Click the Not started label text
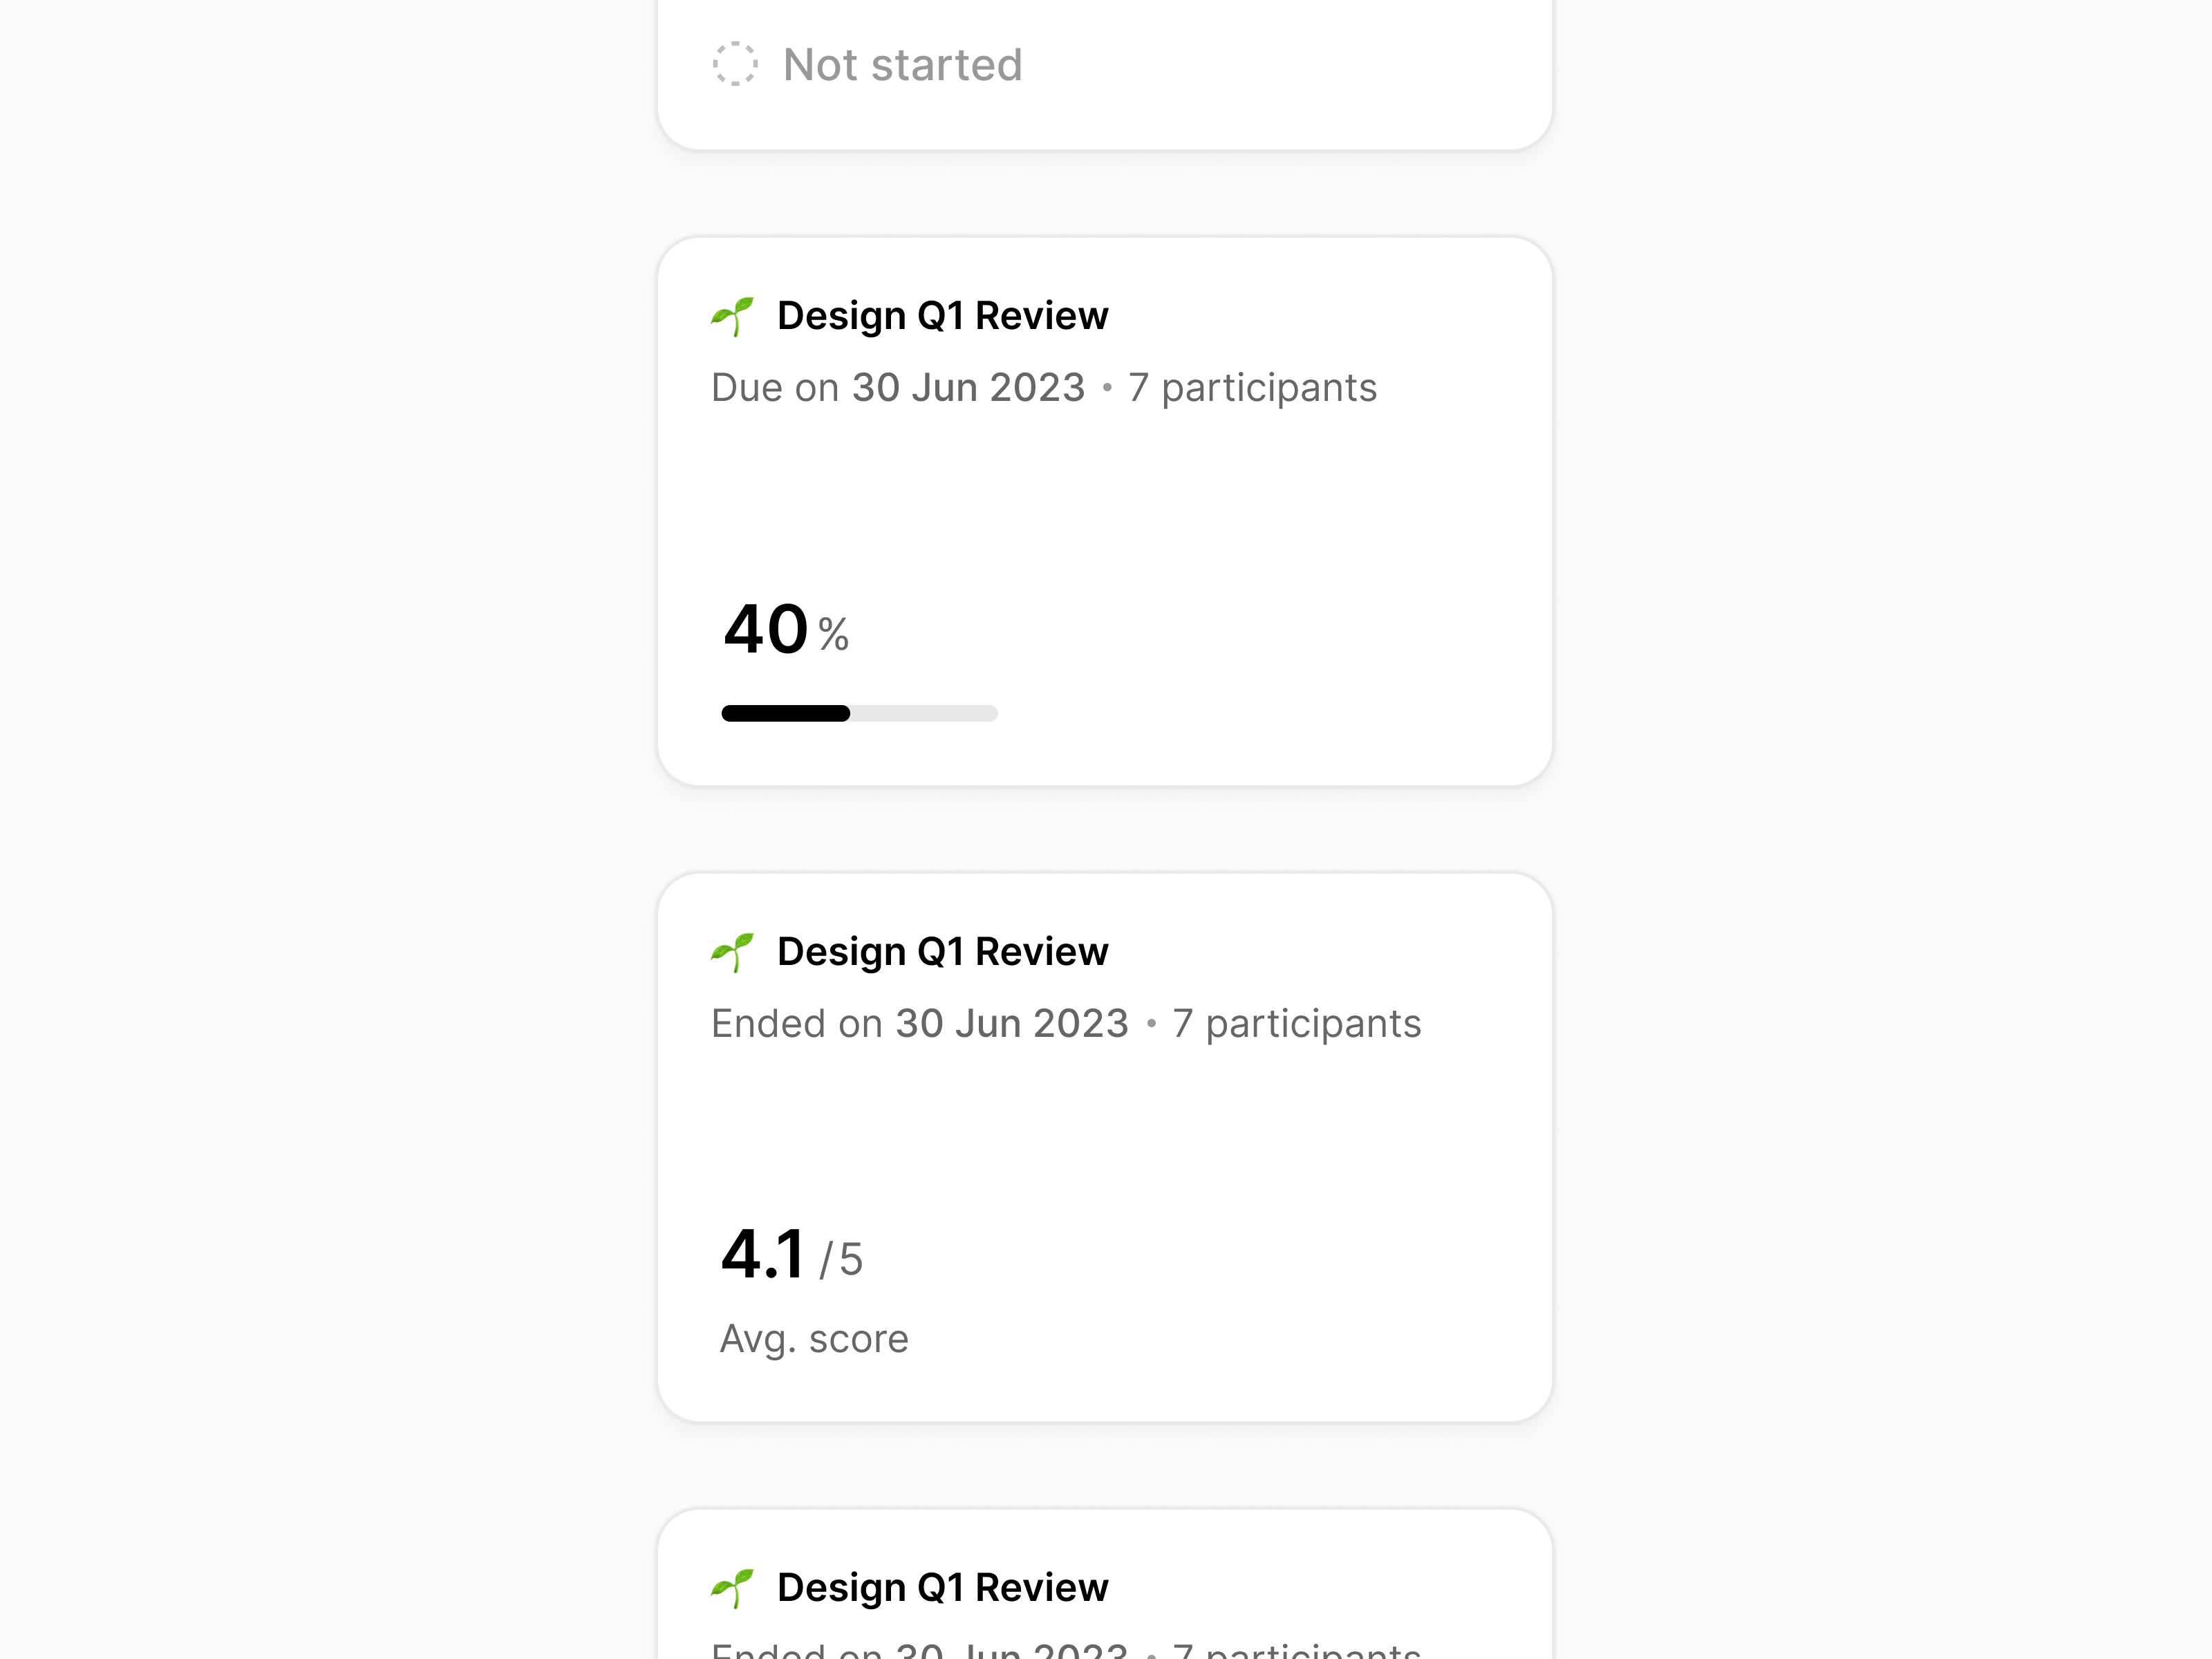Screen dimensions: 2212x1659 point(902,64)
